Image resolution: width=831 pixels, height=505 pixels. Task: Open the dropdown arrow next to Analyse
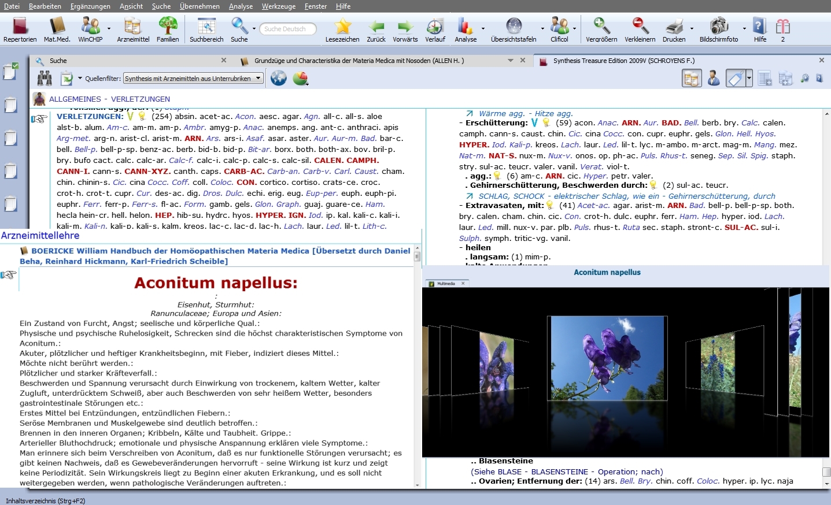(483, 28)
